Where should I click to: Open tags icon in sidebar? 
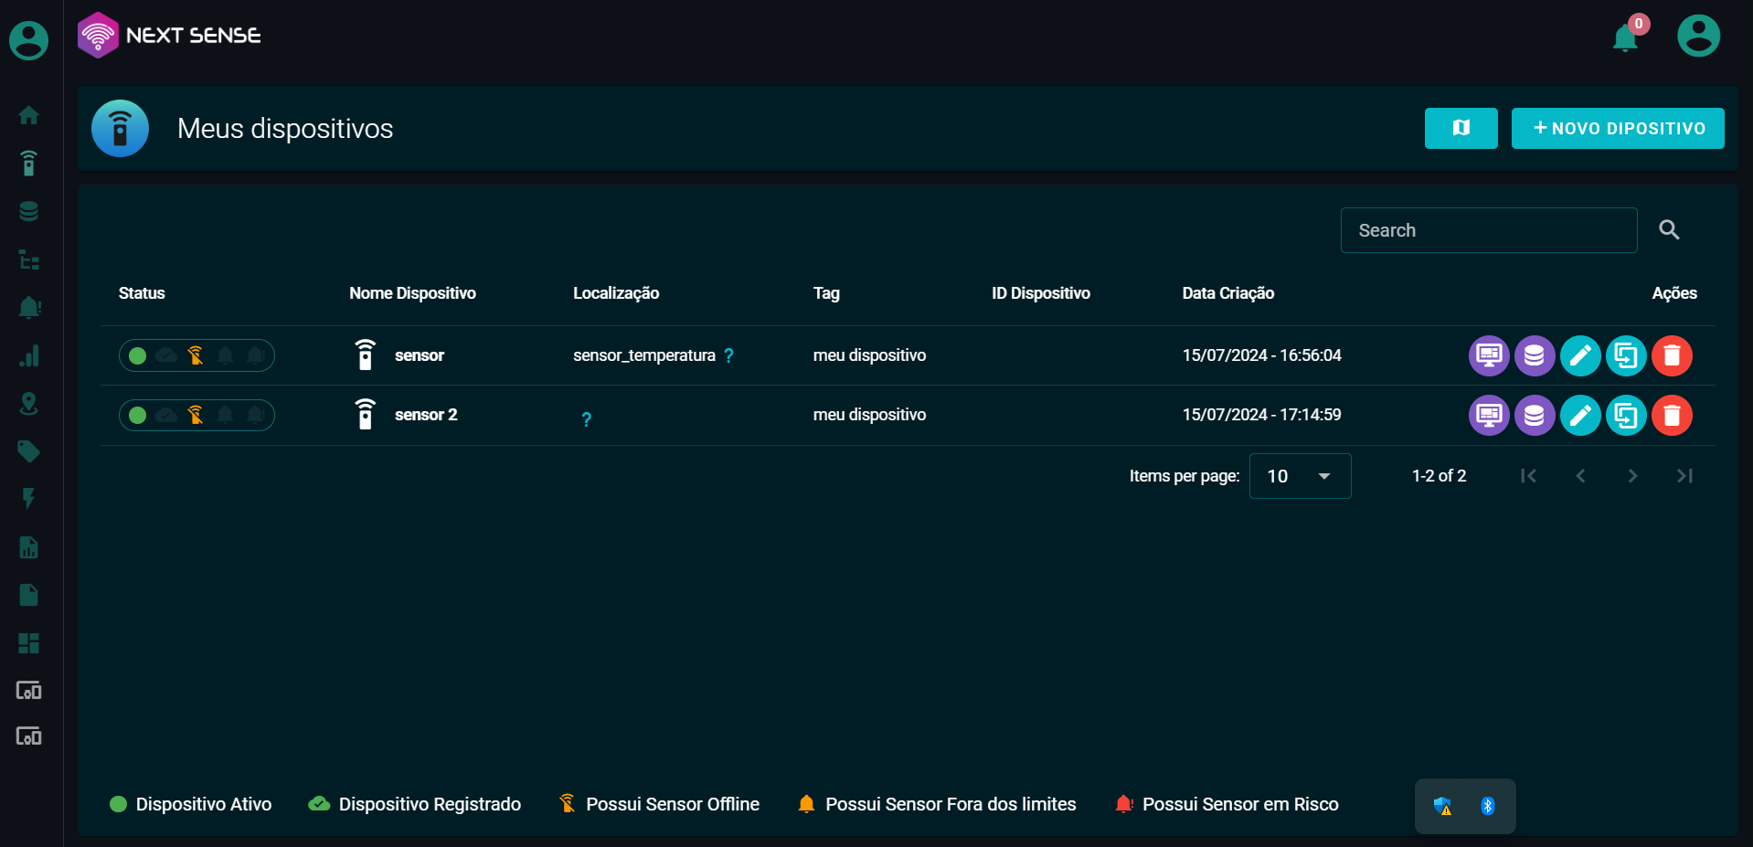pyautogui.click(x=29, y=451)
